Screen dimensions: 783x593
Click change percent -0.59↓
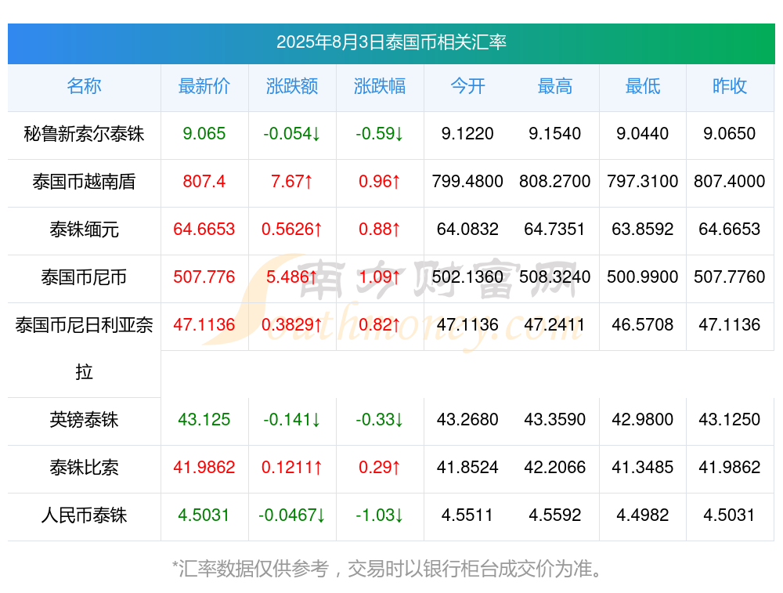pyautogui.click(x=380, y=134)
